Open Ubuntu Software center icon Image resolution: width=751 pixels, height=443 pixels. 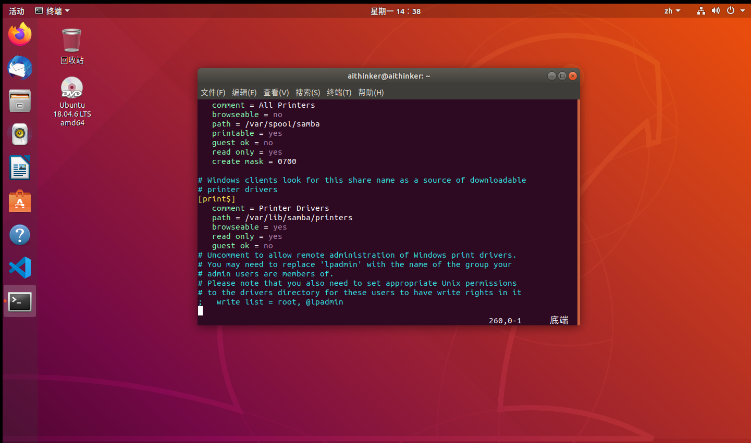20,201
